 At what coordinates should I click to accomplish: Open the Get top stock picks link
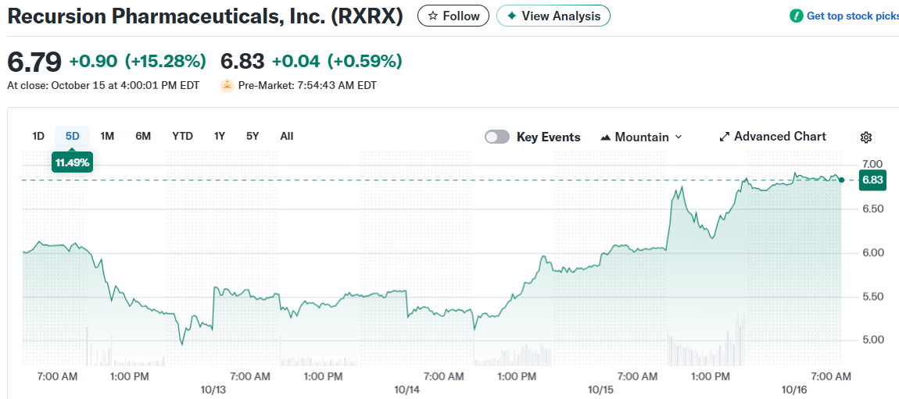(x=852, y=16)
